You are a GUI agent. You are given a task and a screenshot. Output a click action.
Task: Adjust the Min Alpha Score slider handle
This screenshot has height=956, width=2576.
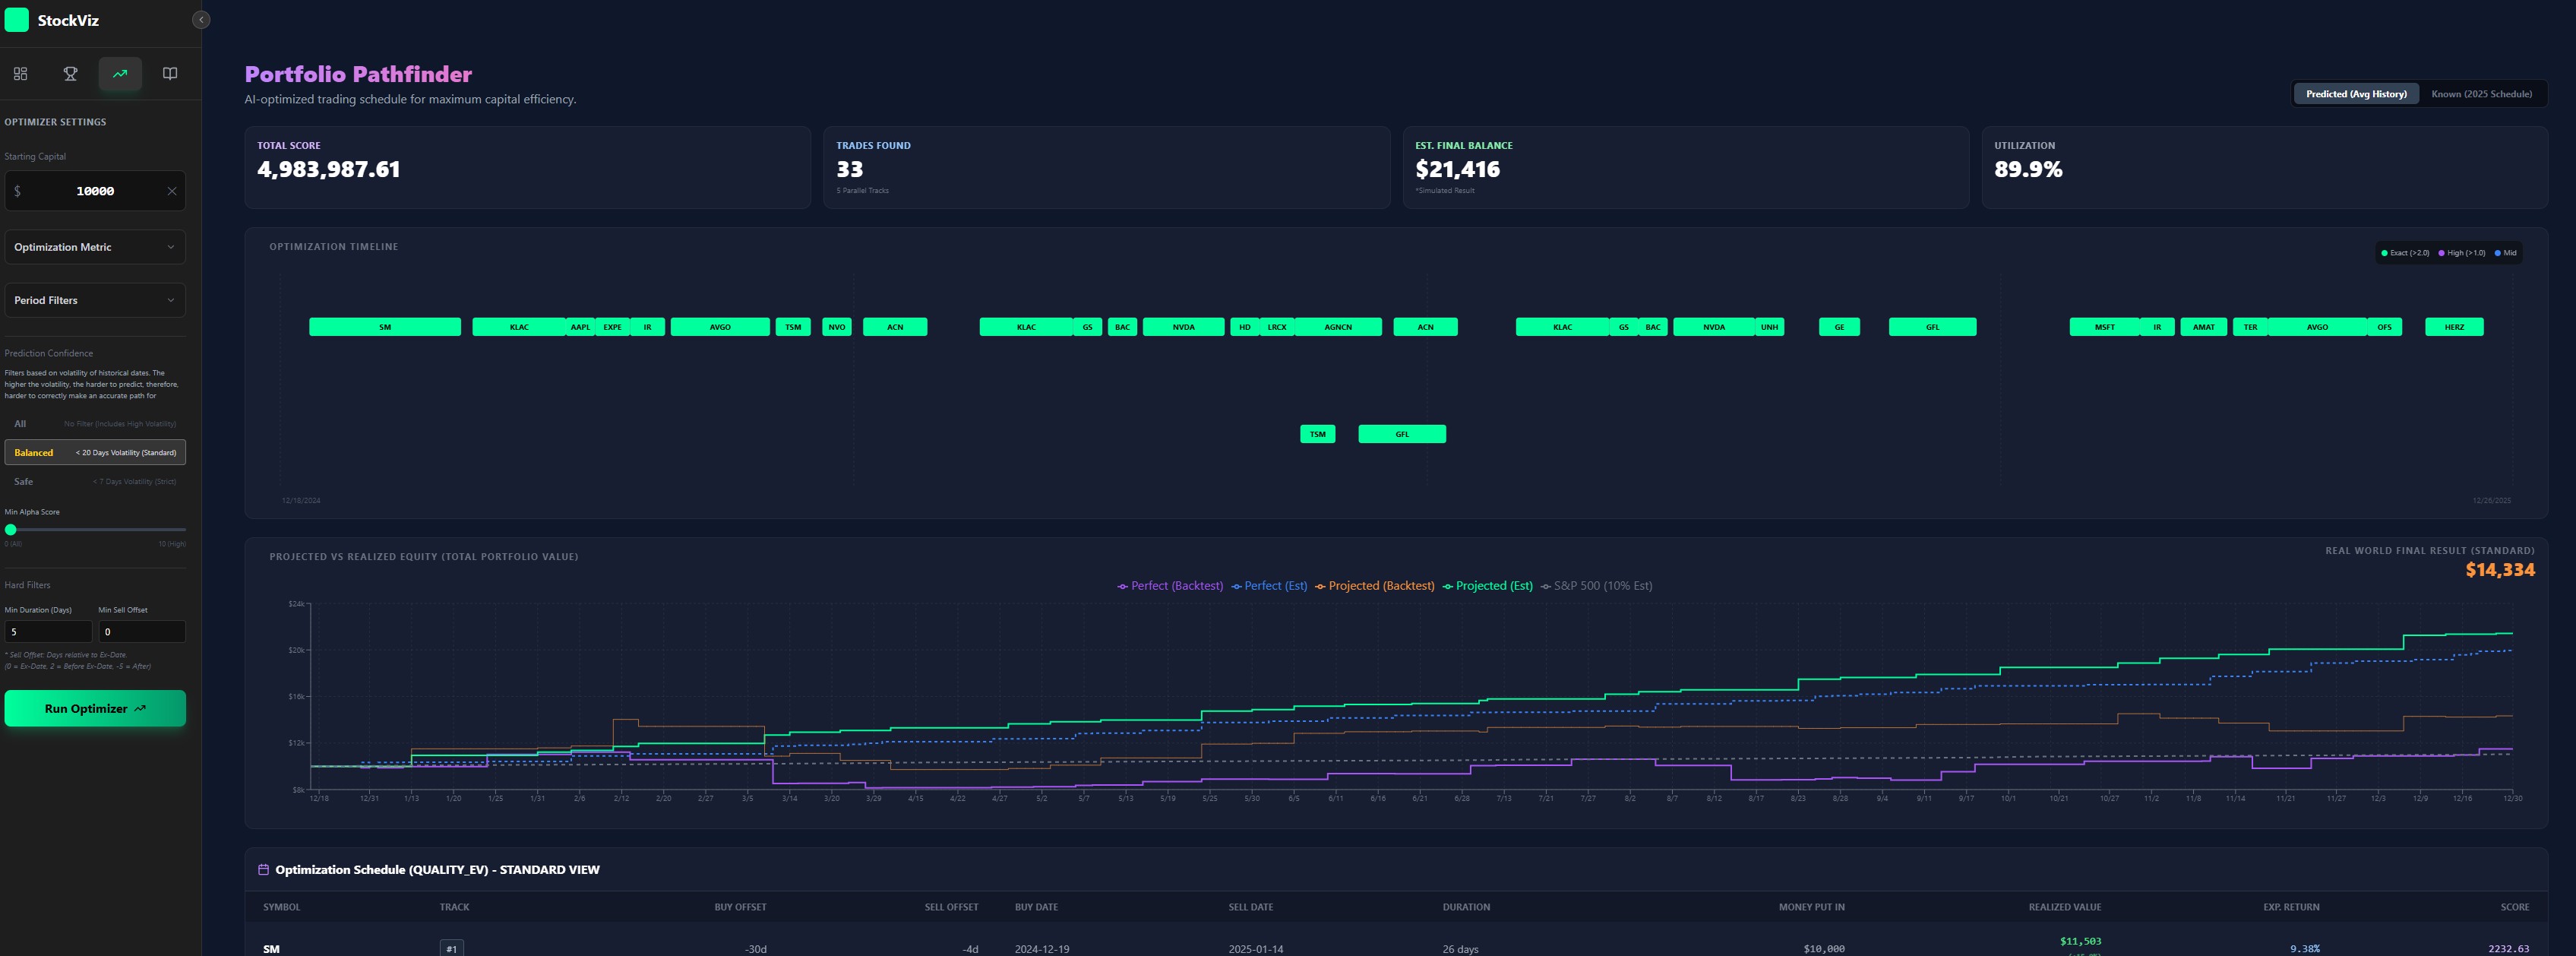[x=11, y=530]
